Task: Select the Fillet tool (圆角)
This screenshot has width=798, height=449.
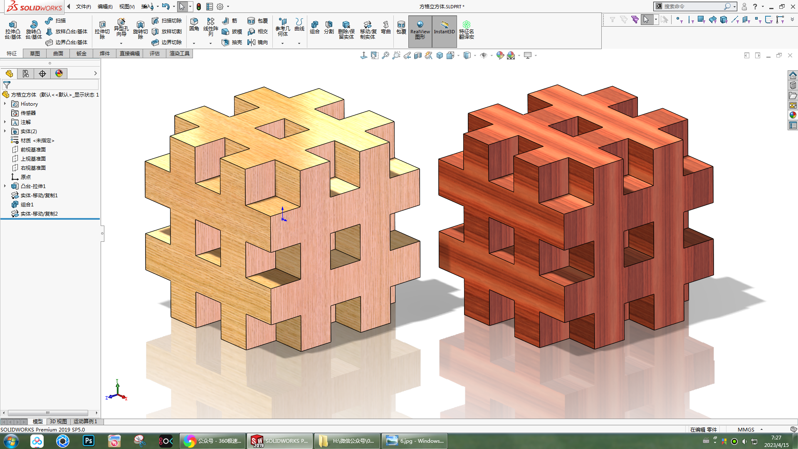Action: tap(194, 25)
